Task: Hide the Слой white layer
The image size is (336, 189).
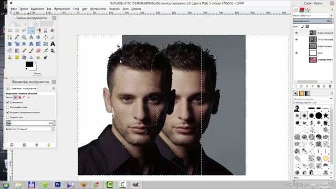Action: pyautogui.click(x=297, y=53)
